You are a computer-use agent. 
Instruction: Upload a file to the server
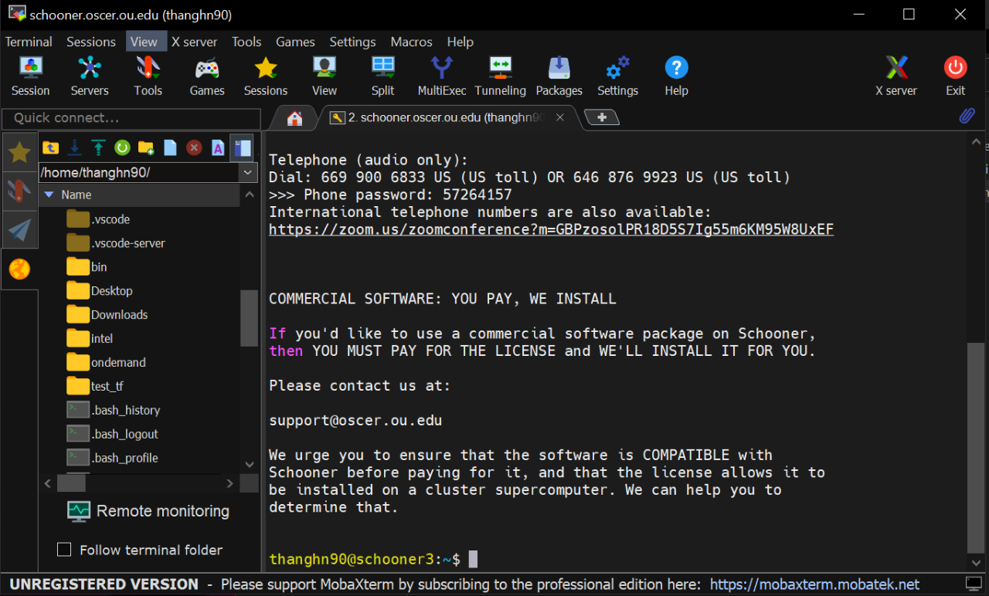pyautogui.click(x=97, y=147)
